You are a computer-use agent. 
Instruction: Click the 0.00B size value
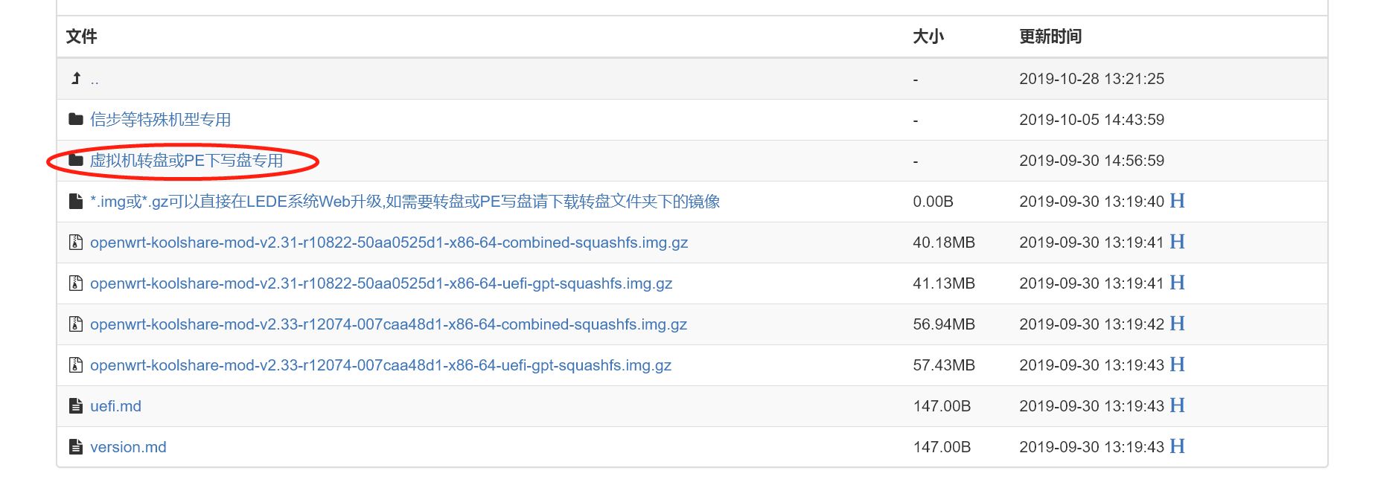click(933, 202)
